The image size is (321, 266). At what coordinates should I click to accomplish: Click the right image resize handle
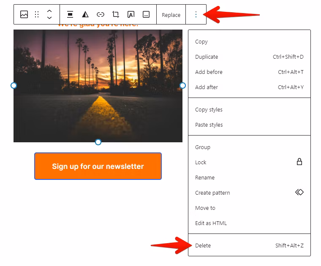(x=182, y=86)
